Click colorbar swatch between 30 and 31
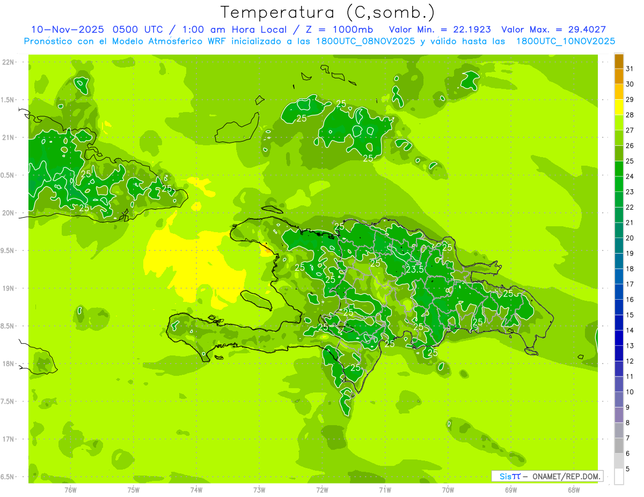 point(619,77)
